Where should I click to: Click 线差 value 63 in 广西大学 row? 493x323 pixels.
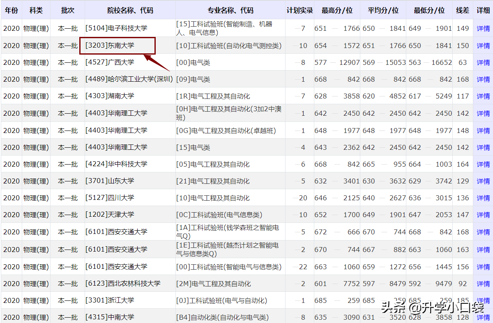pos(463,62)
